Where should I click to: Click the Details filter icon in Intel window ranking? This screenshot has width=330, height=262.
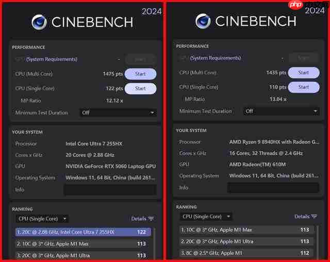(x=151, y=219)
